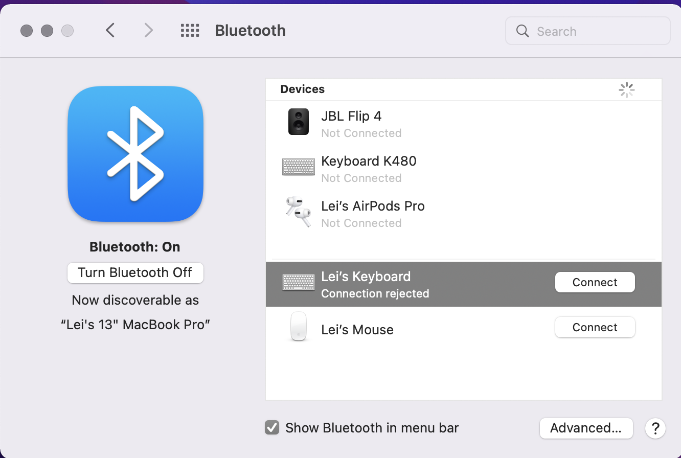Uncheck Show Bluetooth in menu bar

click(x=272, y=427)
